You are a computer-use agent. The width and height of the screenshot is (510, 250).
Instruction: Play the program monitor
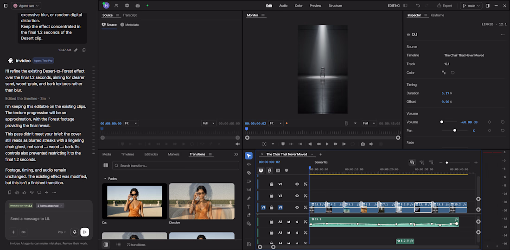click(x=327, y=144)
